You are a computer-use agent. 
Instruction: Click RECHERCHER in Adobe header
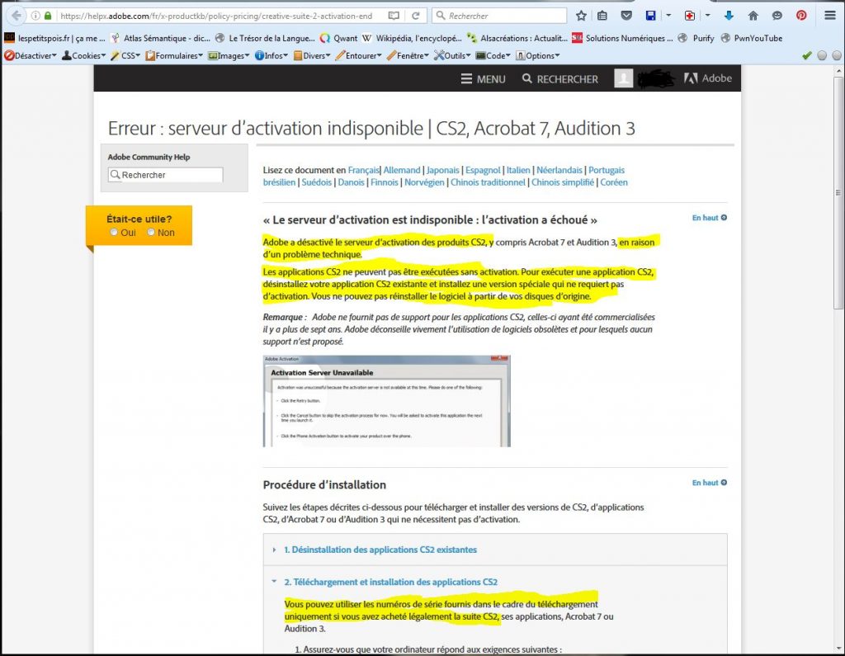point(560,79)
